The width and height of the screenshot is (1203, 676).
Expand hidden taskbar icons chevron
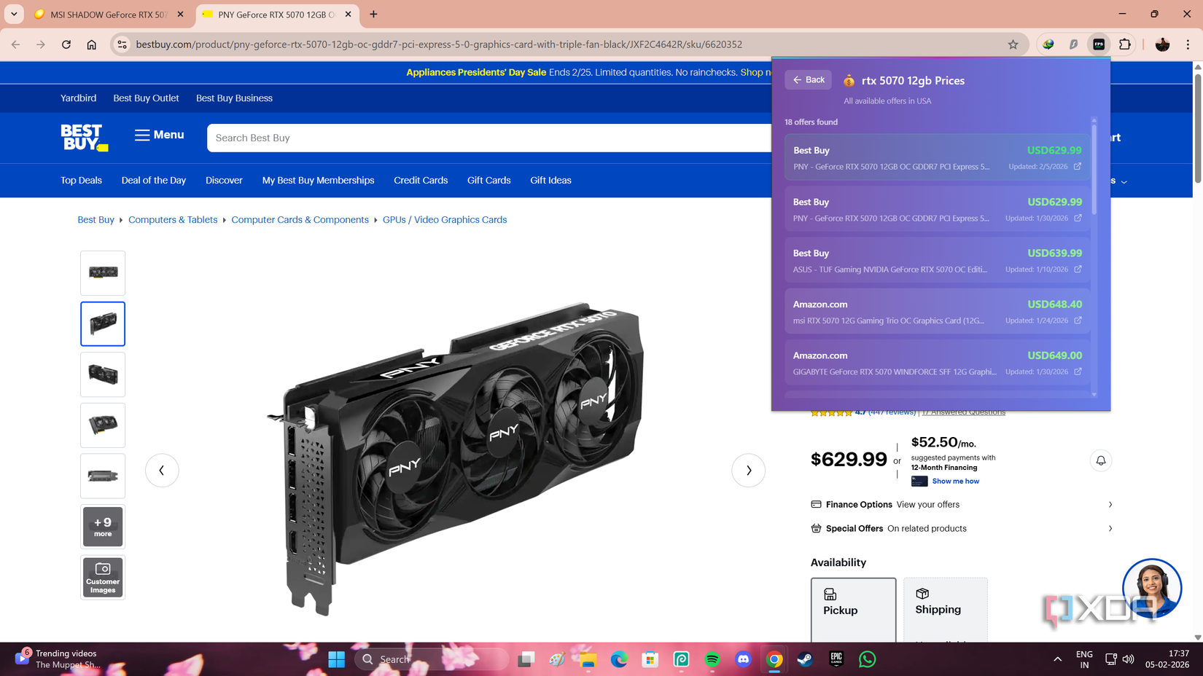[x=1057, y=659]
